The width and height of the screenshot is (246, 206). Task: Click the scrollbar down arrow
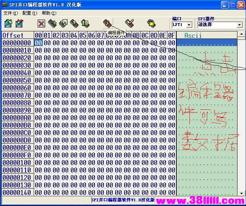[x=241, y=193]
